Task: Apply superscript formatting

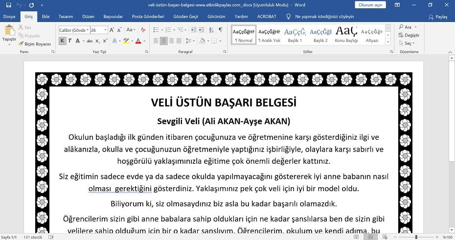Action: (x=105, y=41)
